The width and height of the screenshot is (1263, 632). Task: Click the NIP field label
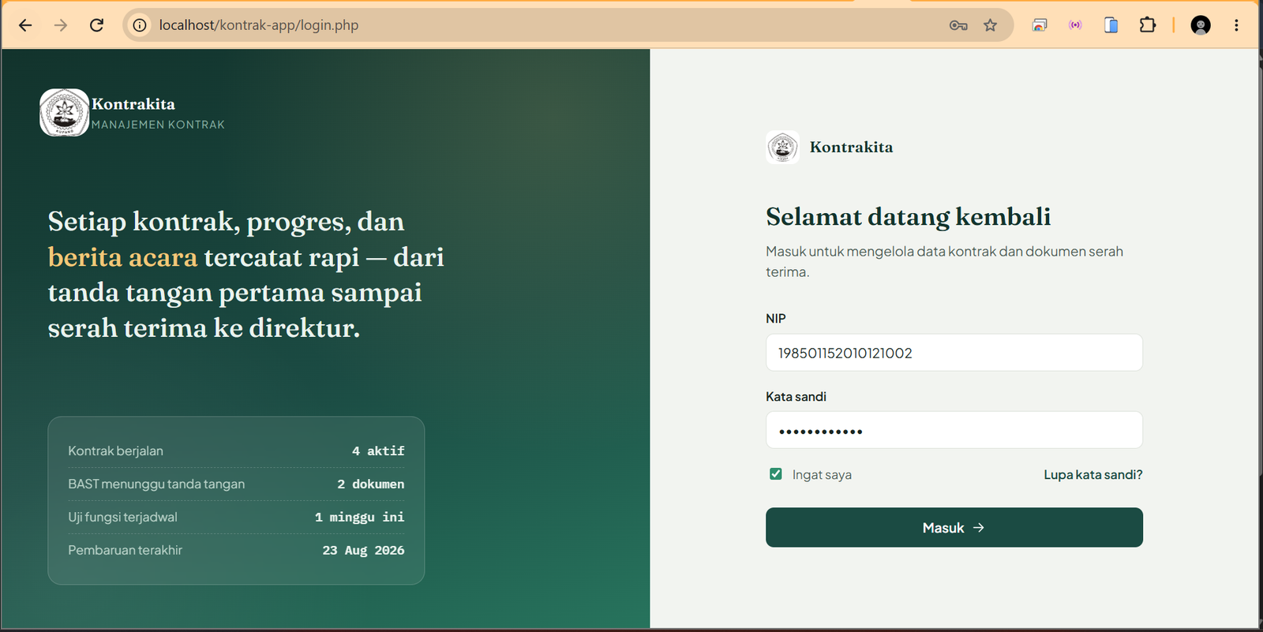click(x=776, y=319)
